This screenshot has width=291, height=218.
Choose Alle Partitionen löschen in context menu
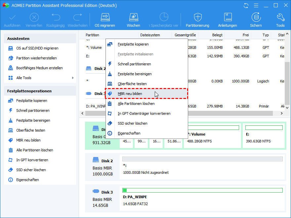click(146, 104)
